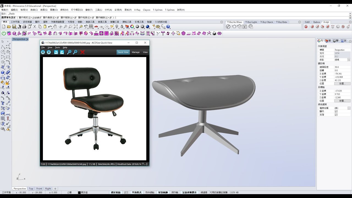Click the New file icon in the standard toolbar

[4, 27]
